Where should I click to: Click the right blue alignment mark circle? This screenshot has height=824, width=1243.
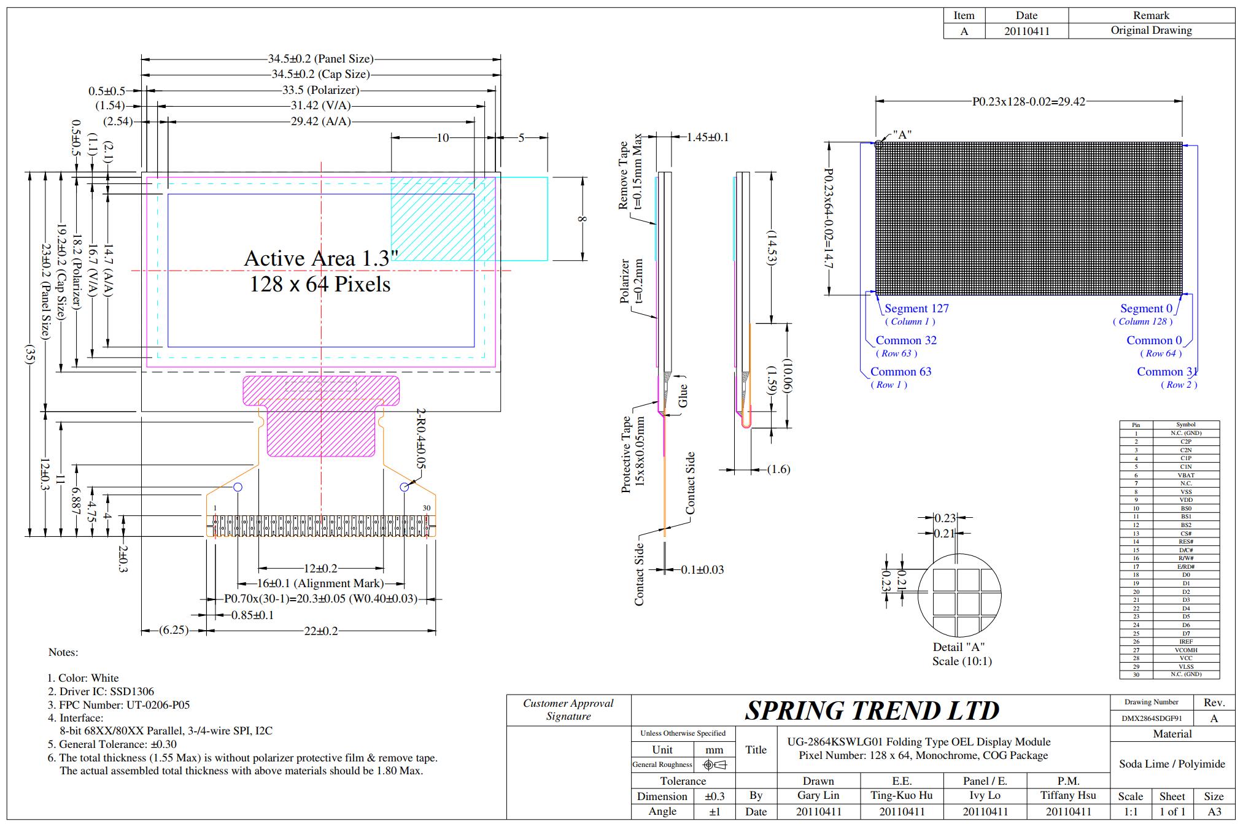pos(404,487)
